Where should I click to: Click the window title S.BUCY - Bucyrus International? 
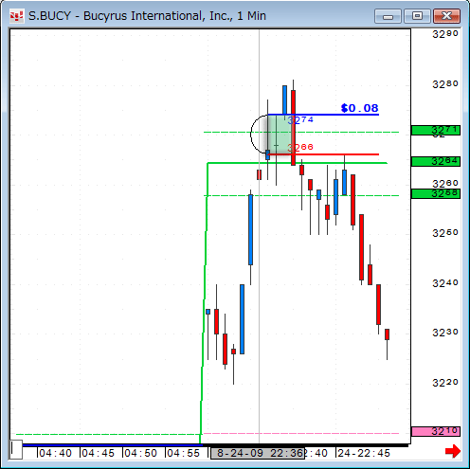(x=147, y=16)
